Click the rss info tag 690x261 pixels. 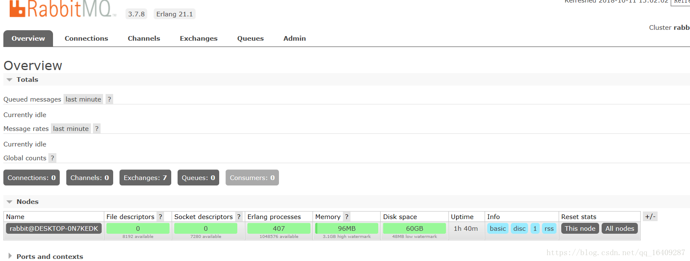[x=549, y=229]
